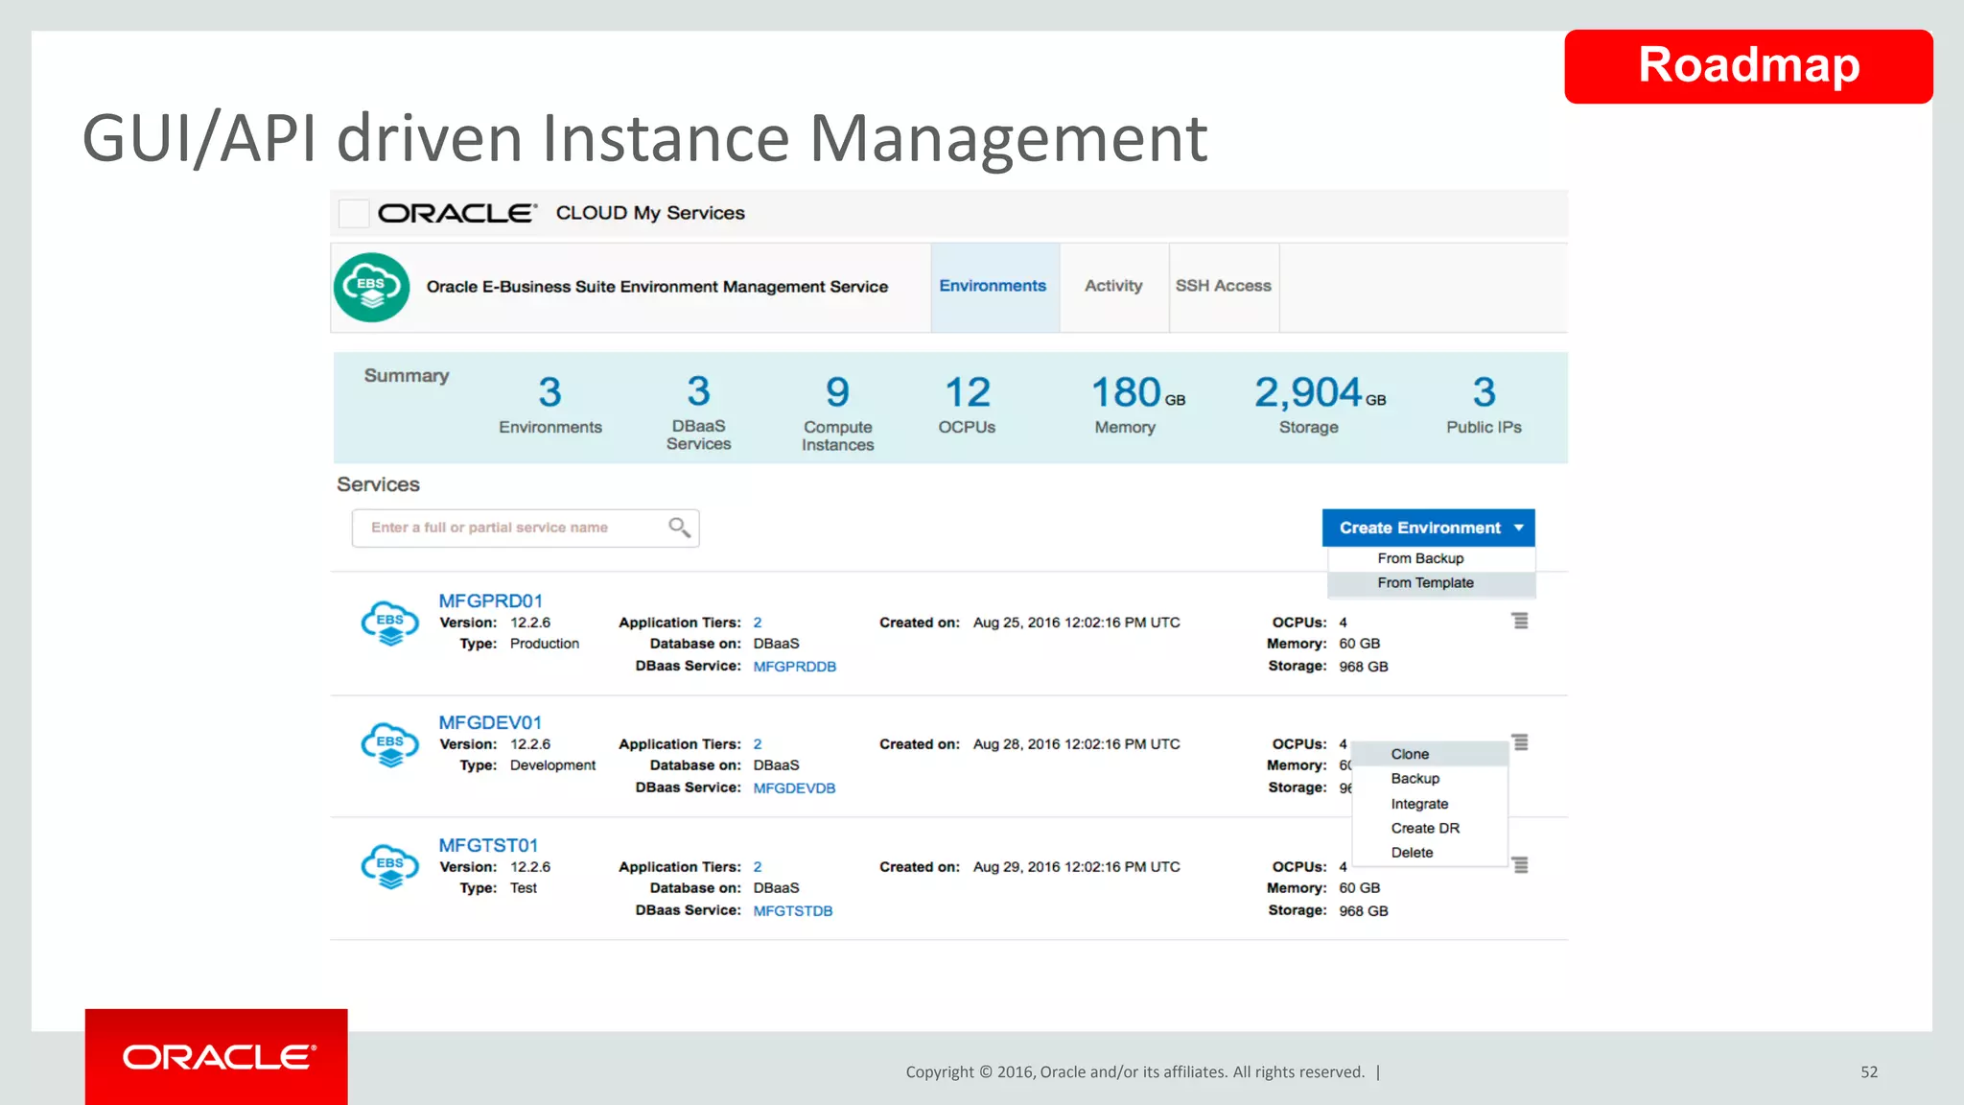Select Clone from the context menu
This screenshot has height=1105, width=1964.
coord(1430,754)
